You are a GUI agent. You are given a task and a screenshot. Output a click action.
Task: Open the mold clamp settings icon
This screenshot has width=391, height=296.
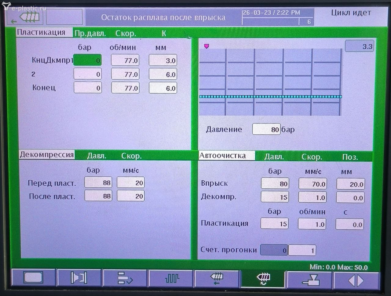(79, 278)
